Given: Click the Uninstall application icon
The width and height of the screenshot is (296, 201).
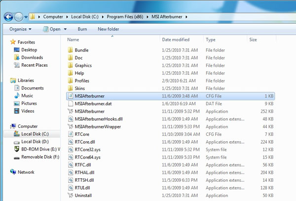Looking at the screenshot, I should (x=71, y=196).
